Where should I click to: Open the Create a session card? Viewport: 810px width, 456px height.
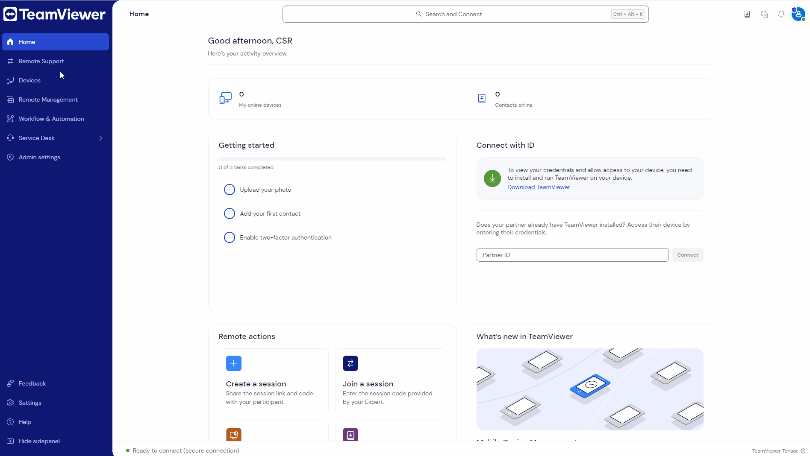(274, 381)
